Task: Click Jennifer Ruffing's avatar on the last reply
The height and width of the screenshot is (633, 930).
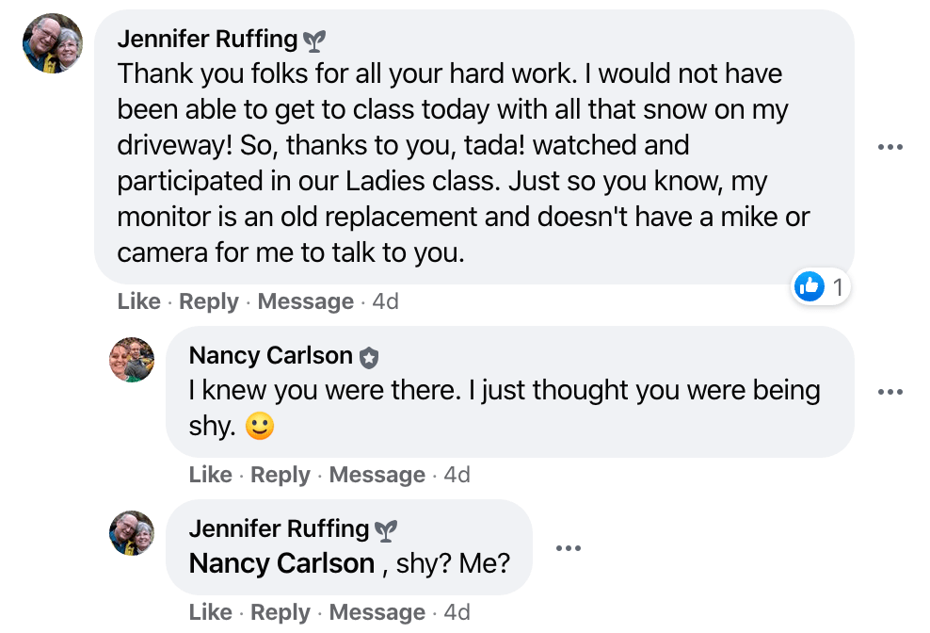Action: 132,533
